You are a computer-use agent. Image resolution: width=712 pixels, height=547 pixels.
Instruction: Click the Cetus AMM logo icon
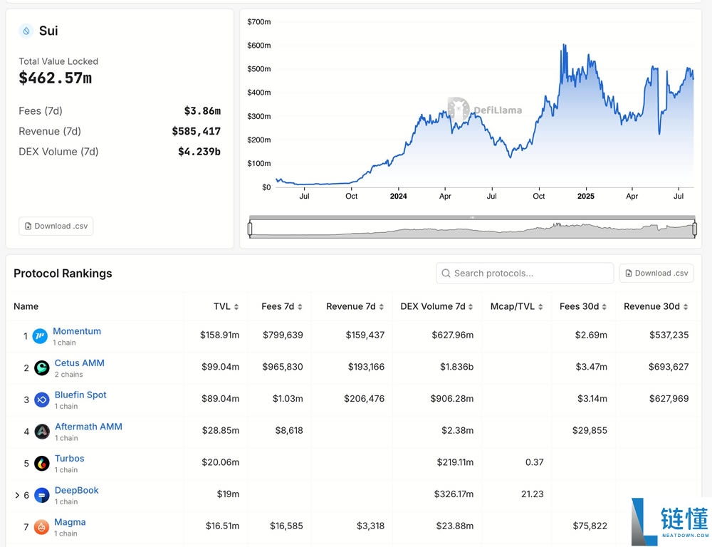(x=41, y=368)
